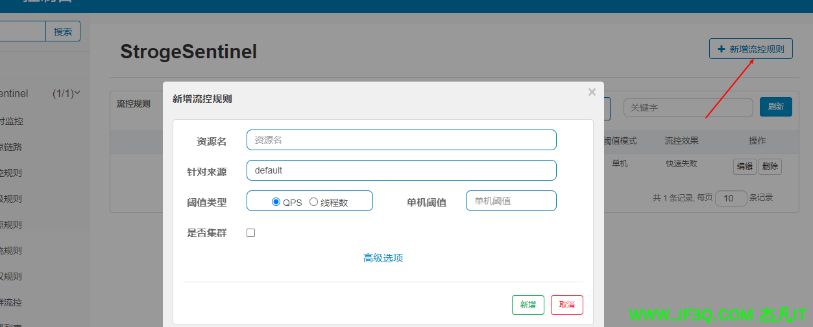
Task: Select the QPS threshold type radio
Action: [276, 202]
